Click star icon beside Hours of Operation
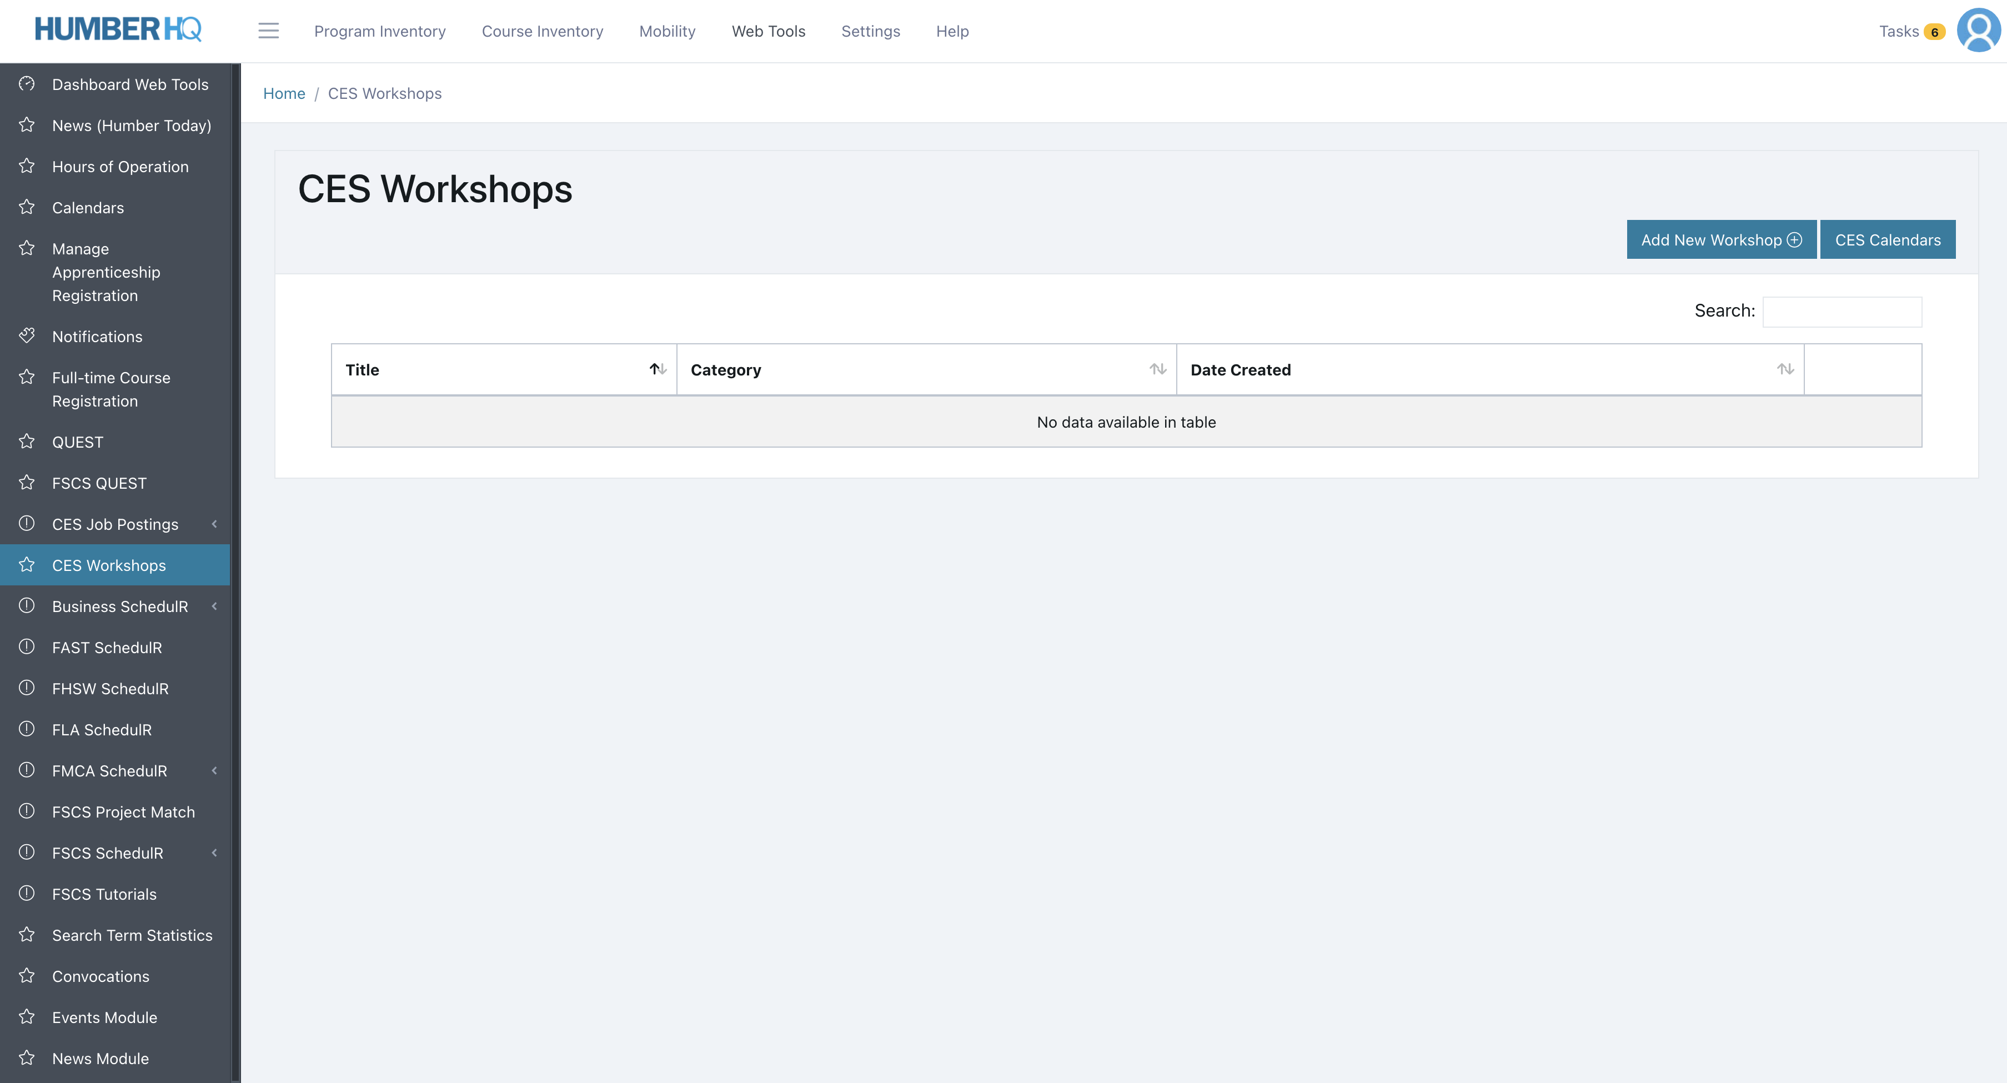 [27, 166]
